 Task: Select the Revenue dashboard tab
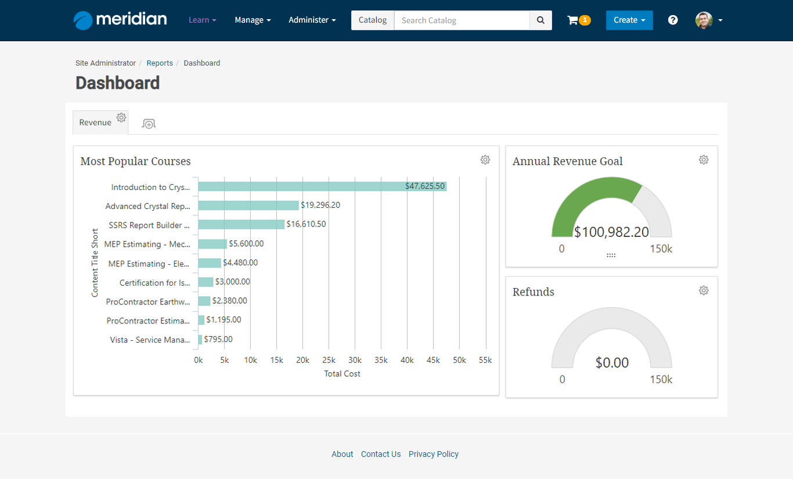[x=95, y=123]
